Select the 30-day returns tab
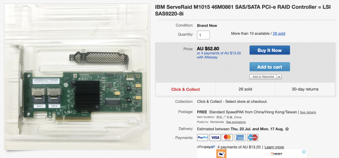Screen dimensions: 339x158 (x=305, y=89)
